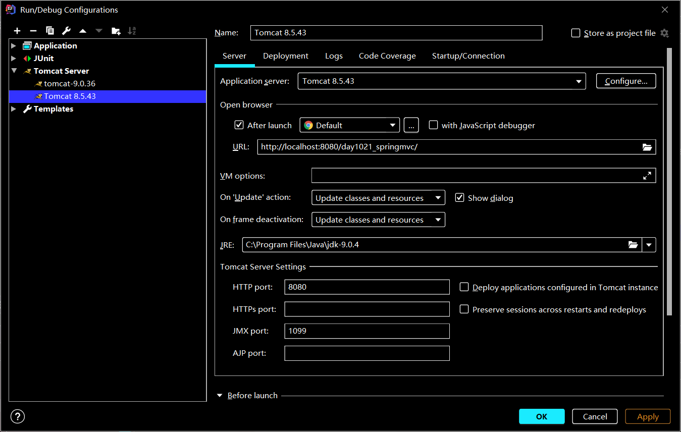Open settings gear next to Store as project file
681x432 pixels.
(x=664, y=33)
